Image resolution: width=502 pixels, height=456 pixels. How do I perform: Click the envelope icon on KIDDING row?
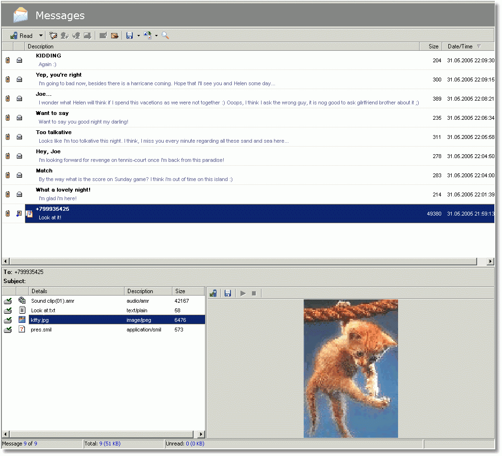(x=19, y=60)
